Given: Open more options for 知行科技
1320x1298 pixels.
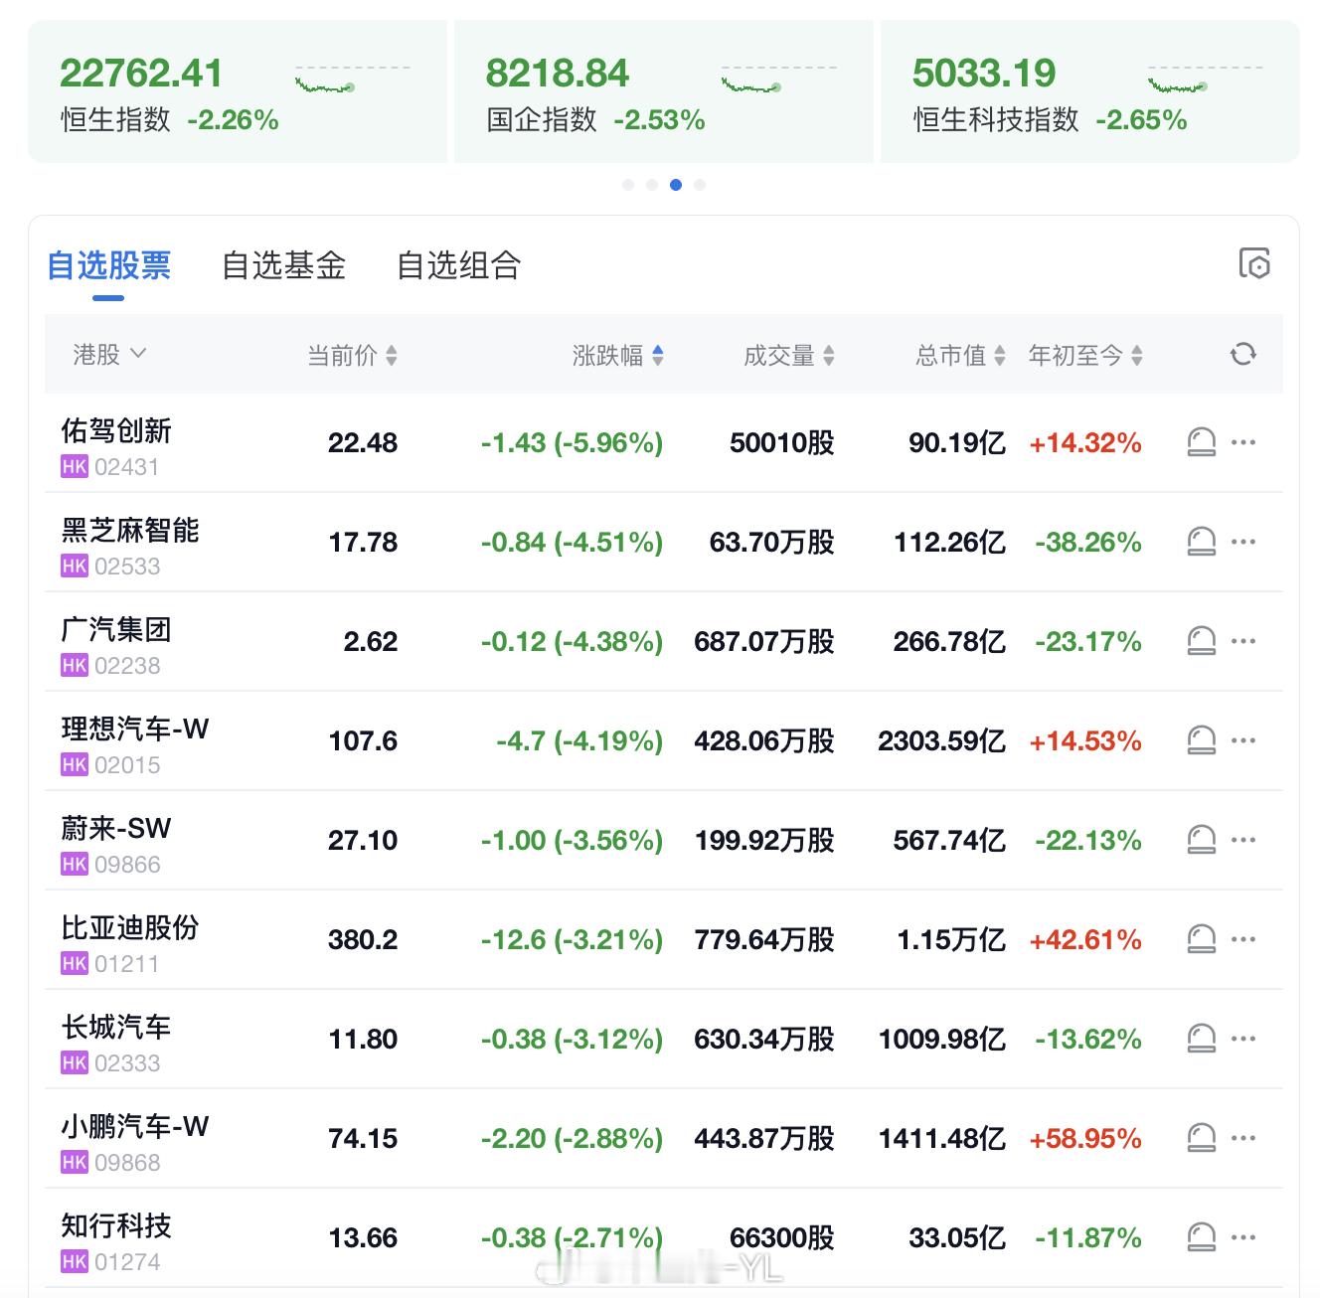Looking at the screenshot, I should 1243,1237.
